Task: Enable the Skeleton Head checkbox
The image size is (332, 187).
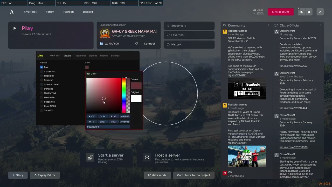Action: 41,84
